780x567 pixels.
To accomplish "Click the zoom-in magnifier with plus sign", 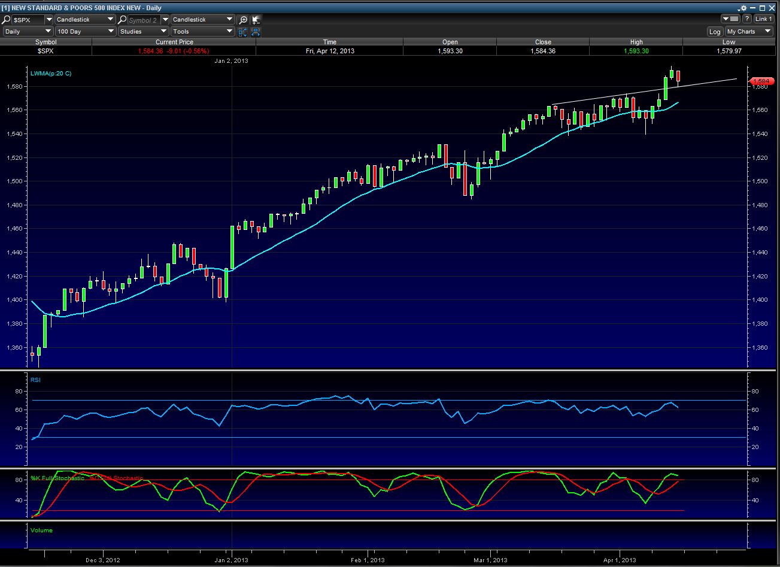I will pyautogui.click(x=243, y=20).
